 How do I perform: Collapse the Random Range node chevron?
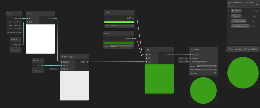87,57
